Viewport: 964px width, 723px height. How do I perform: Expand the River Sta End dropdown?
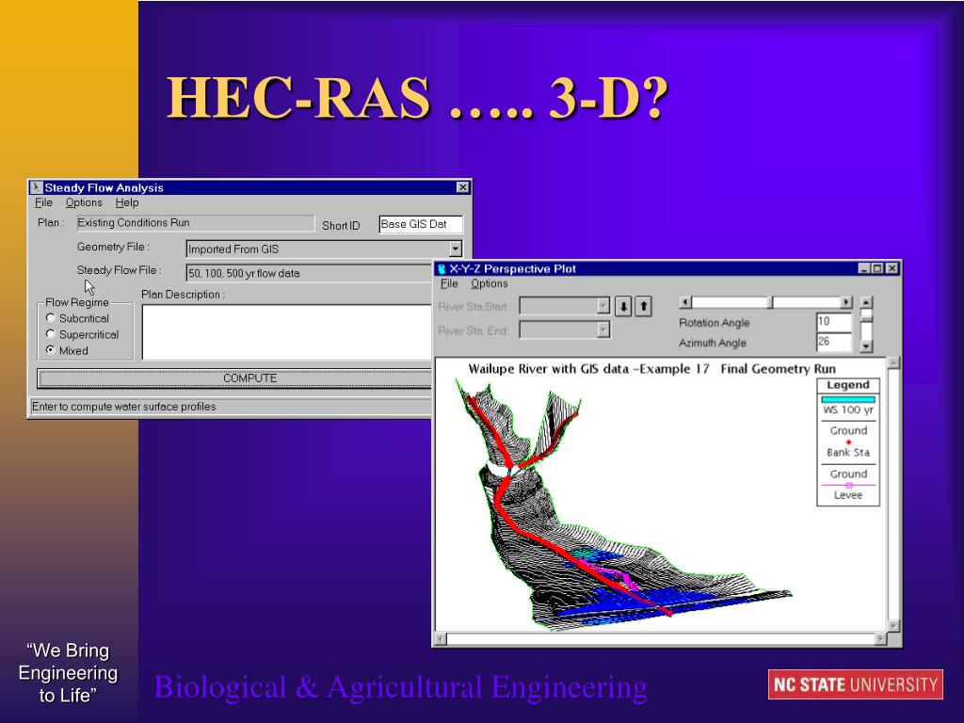coord(603,330)
